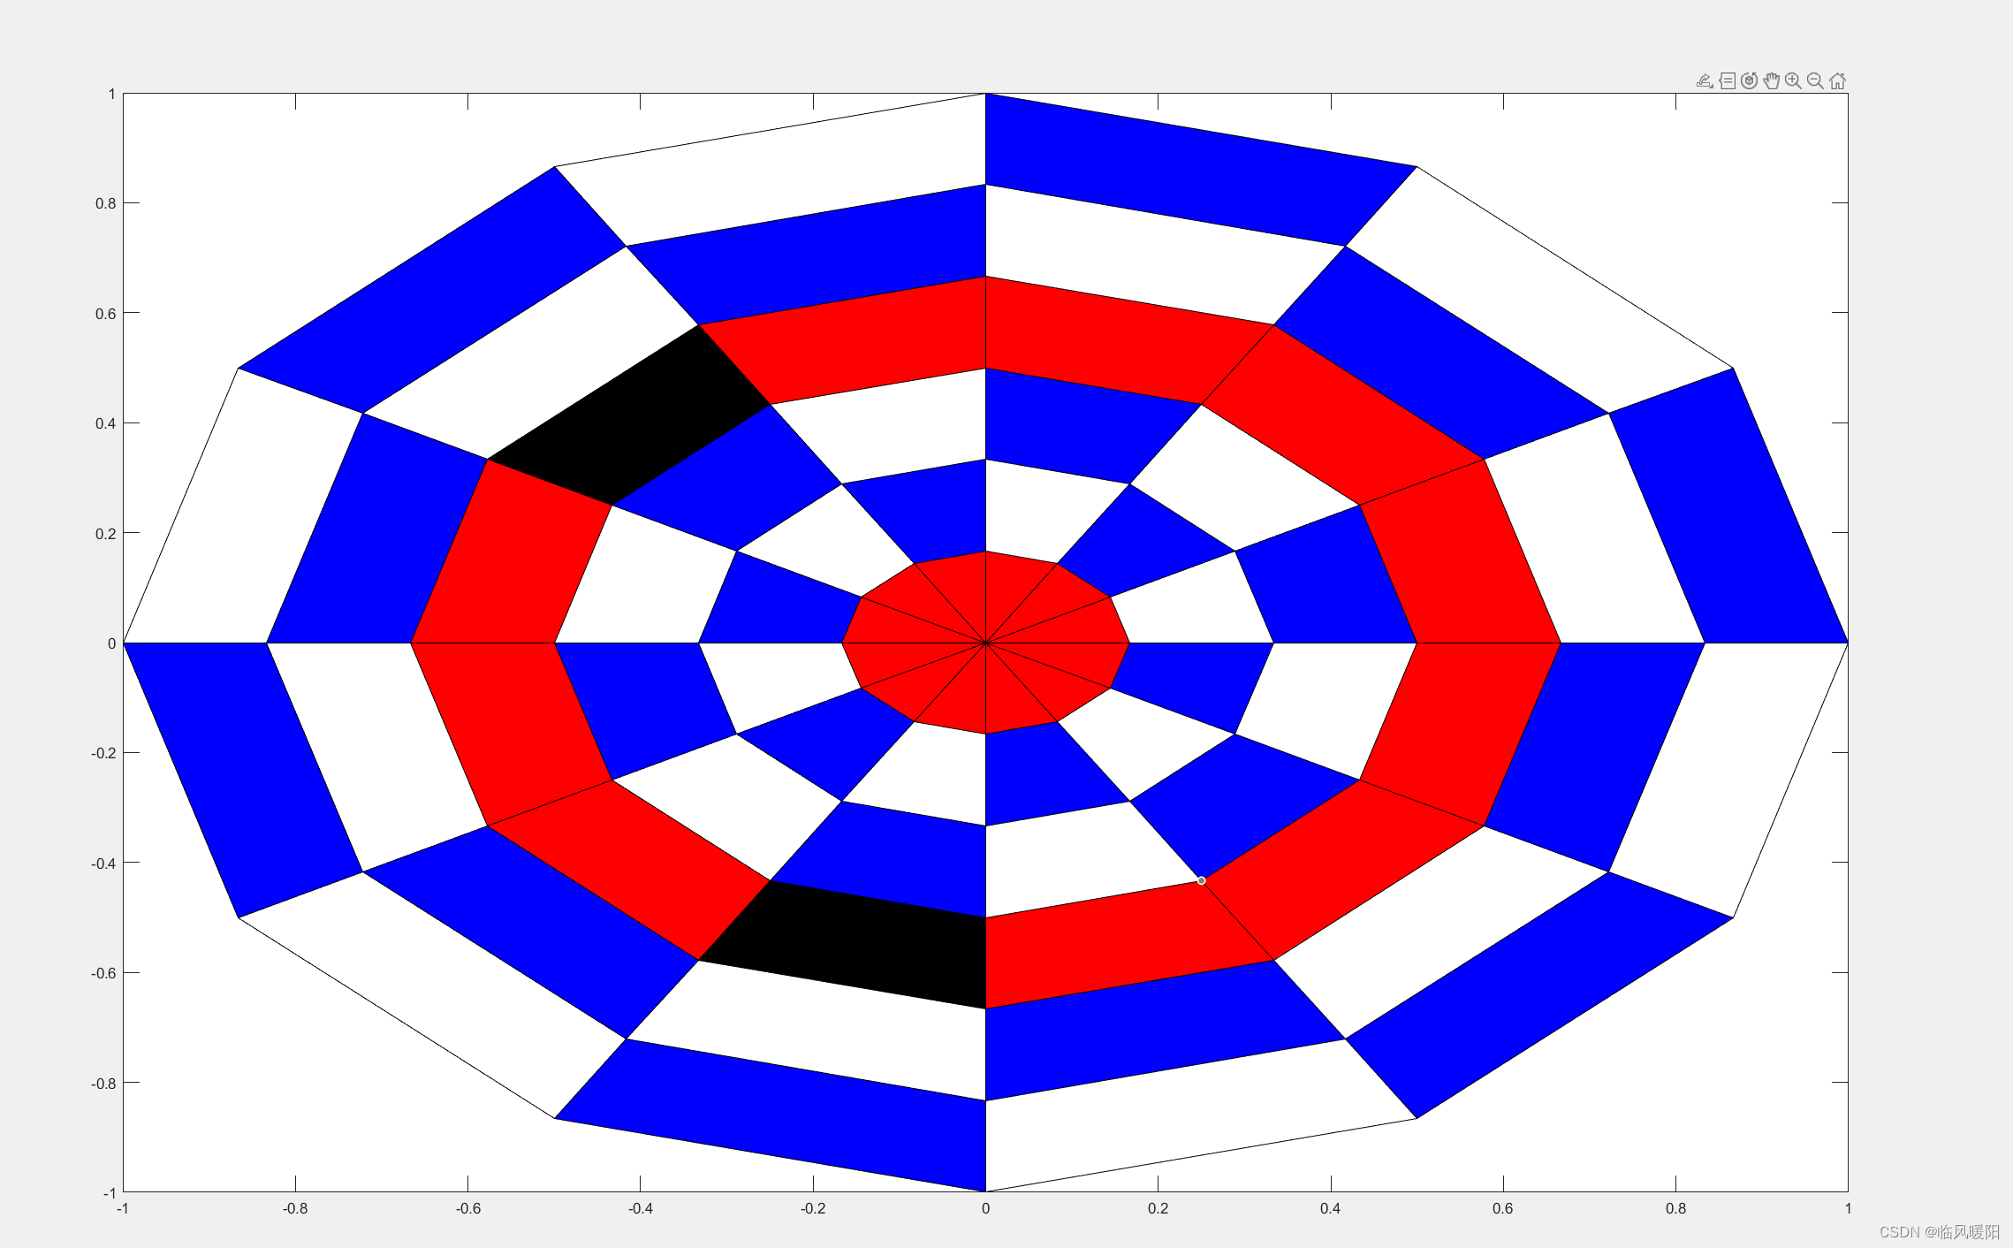Enable the Data Tips tool
The image size is (2013, 1248).
click(x=1728, y=81)
